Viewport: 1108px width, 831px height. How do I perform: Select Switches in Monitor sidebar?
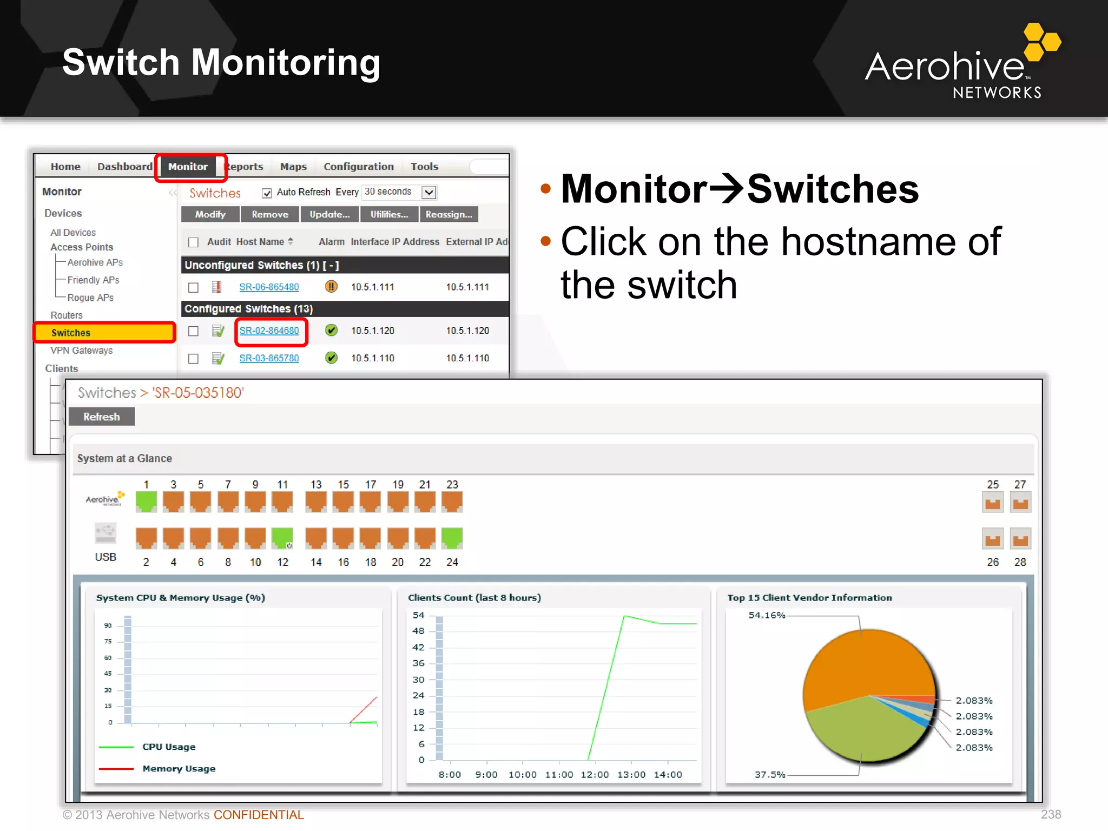point(105,333)
